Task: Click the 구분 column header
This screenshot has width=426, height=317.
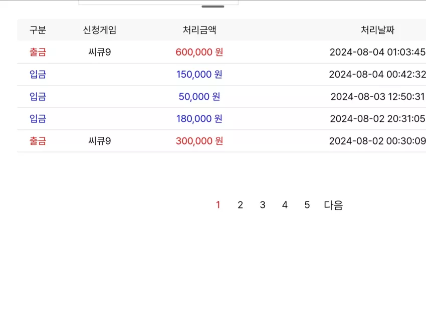Action: pos(38,30)
